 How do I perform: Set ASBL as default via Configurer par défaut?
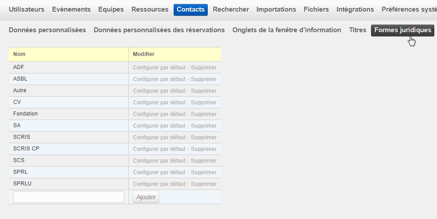click(159, 79)
